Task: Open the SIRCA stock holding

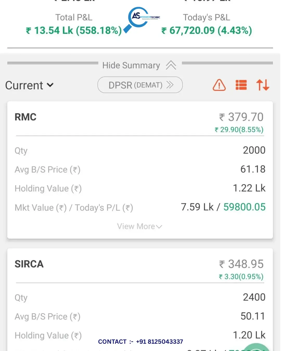Action: (x=29, y=264)
